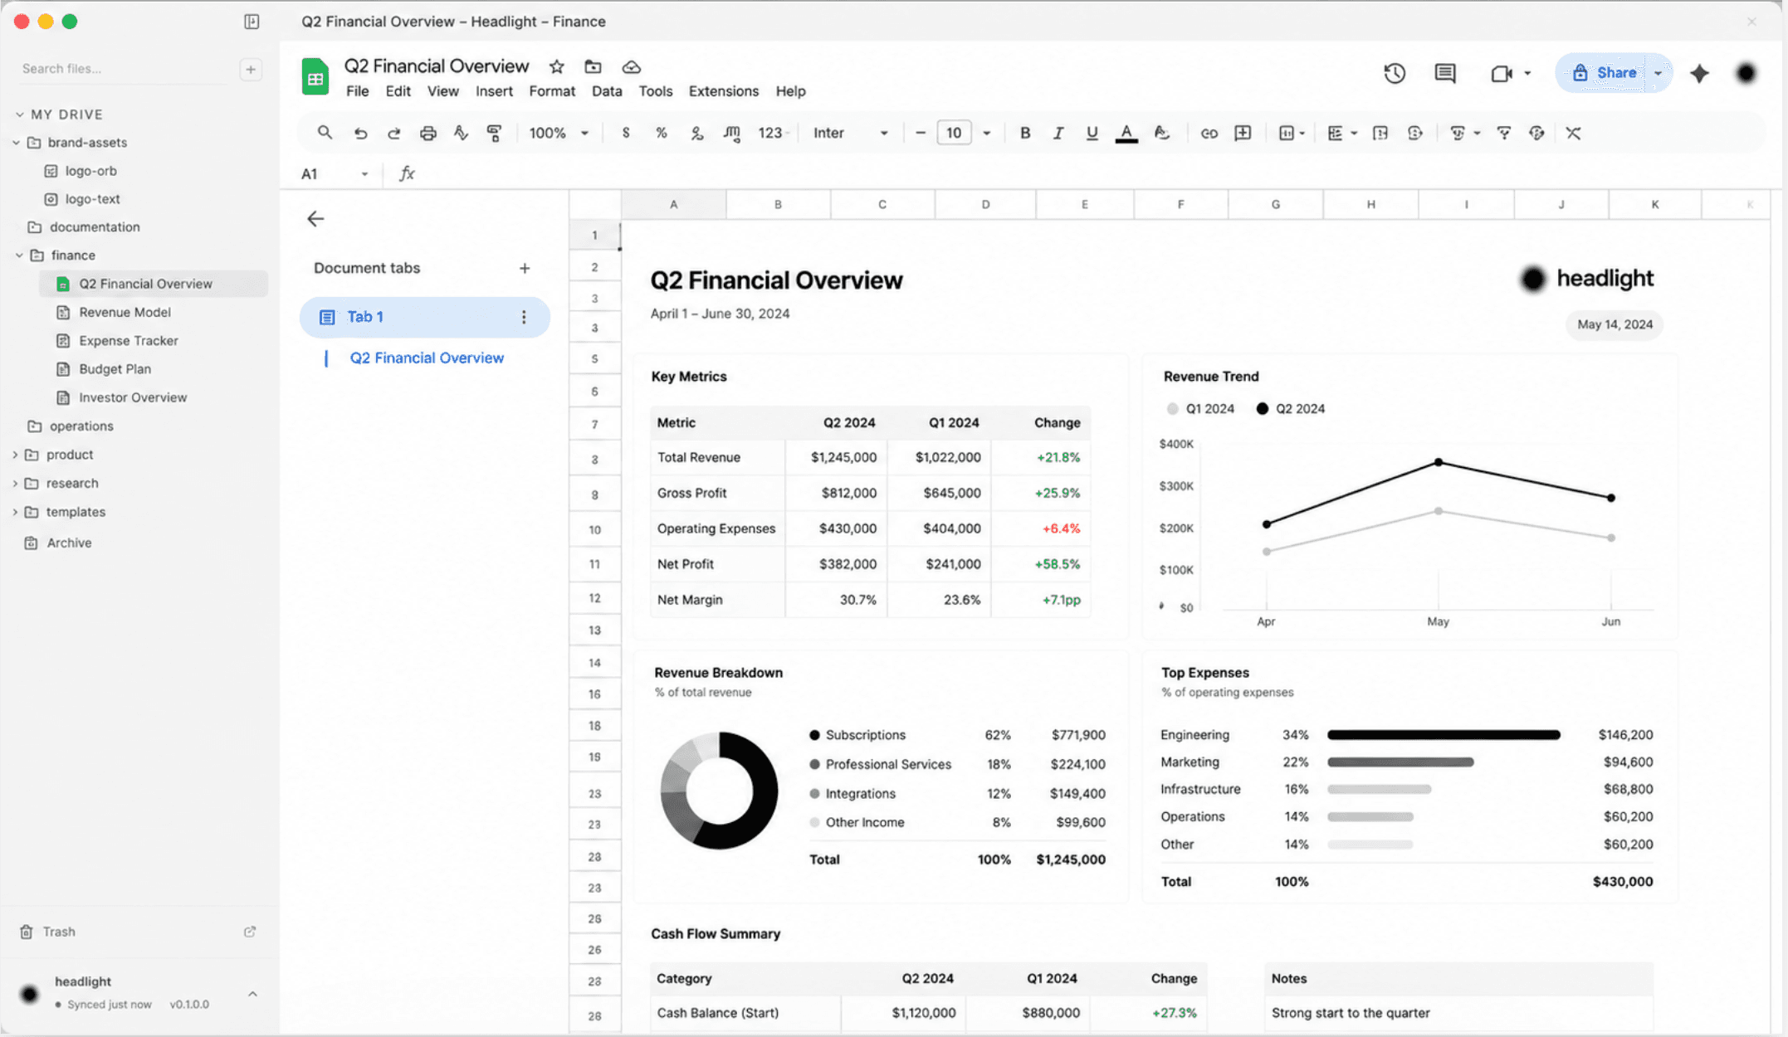
Task: Decrease the font size with minus
Action: [x=920, y=133]
